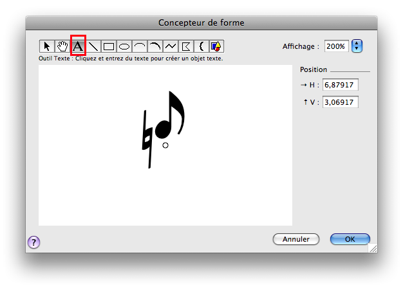Select the Rectangle tool

pos(109,46)
